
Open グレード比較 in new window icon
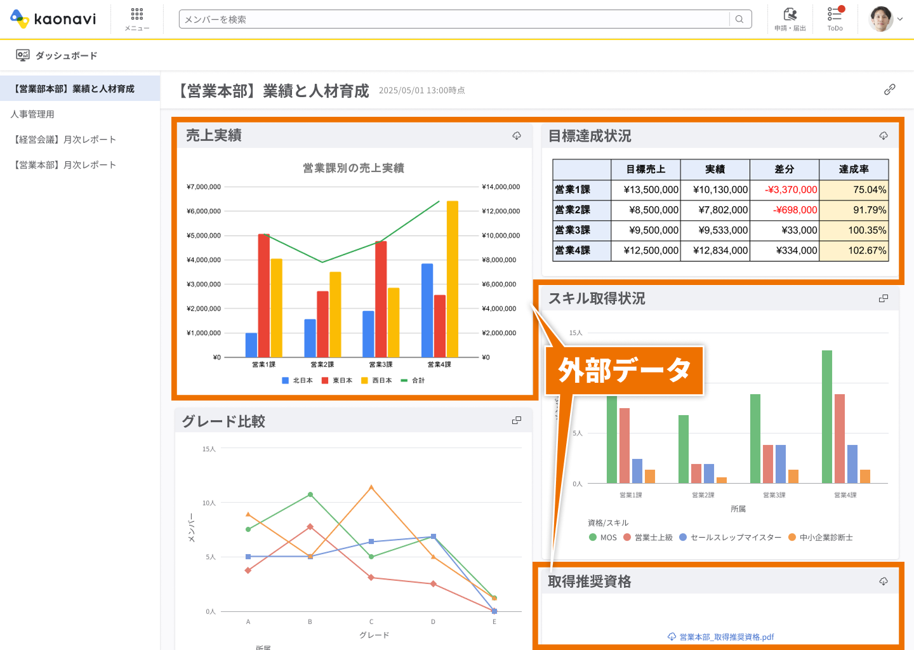coord(517,420)
